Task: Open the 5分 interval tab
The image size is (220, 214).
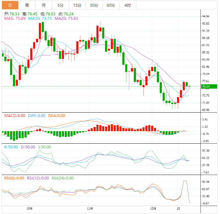Action: pos(60,5)
